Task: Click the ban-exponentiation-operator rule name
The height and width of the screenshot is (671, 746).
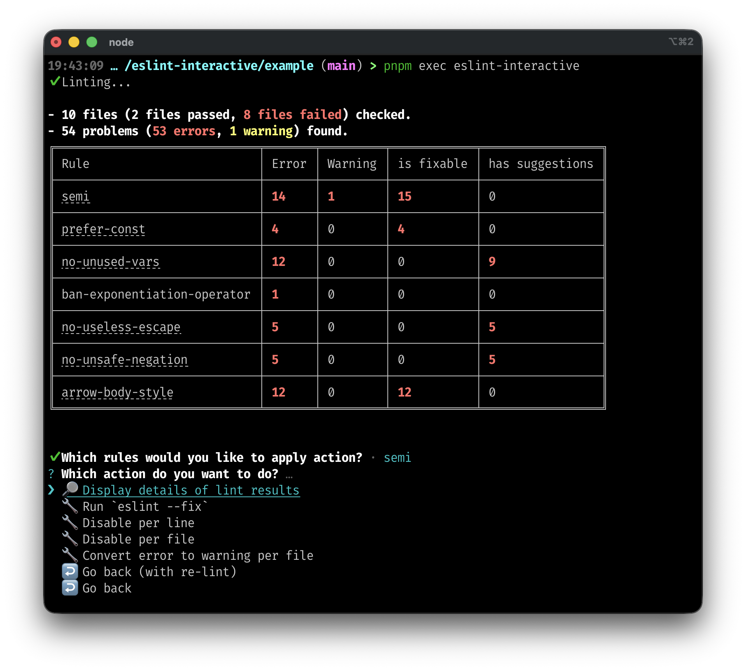Action: click(156, 294)
